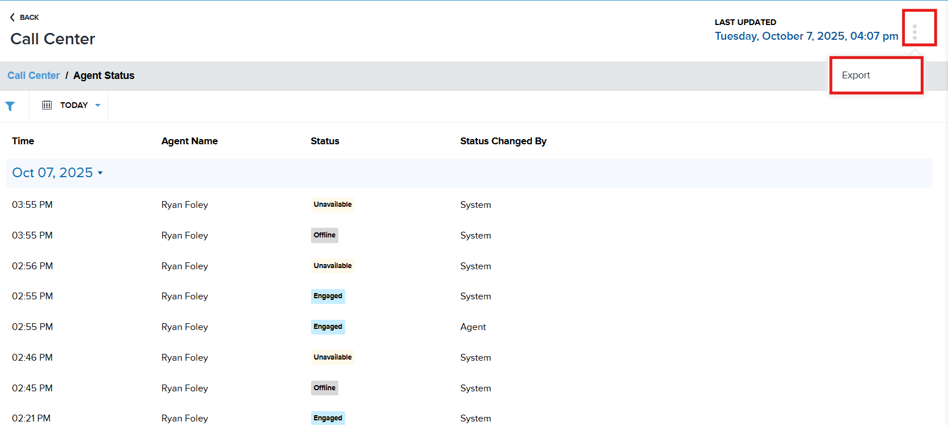Click the back chevron arrow icon
This screenshot has width=948, height=426.
click(x=13, y=18)
